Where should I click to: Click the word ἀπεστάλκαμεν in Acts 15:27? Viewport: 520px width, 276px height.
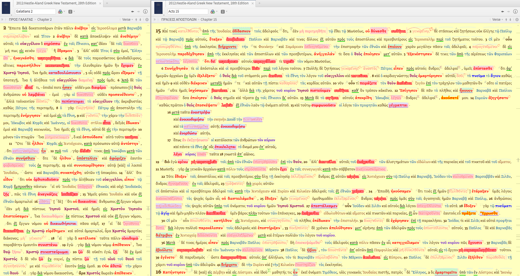[x=324, y=206]
